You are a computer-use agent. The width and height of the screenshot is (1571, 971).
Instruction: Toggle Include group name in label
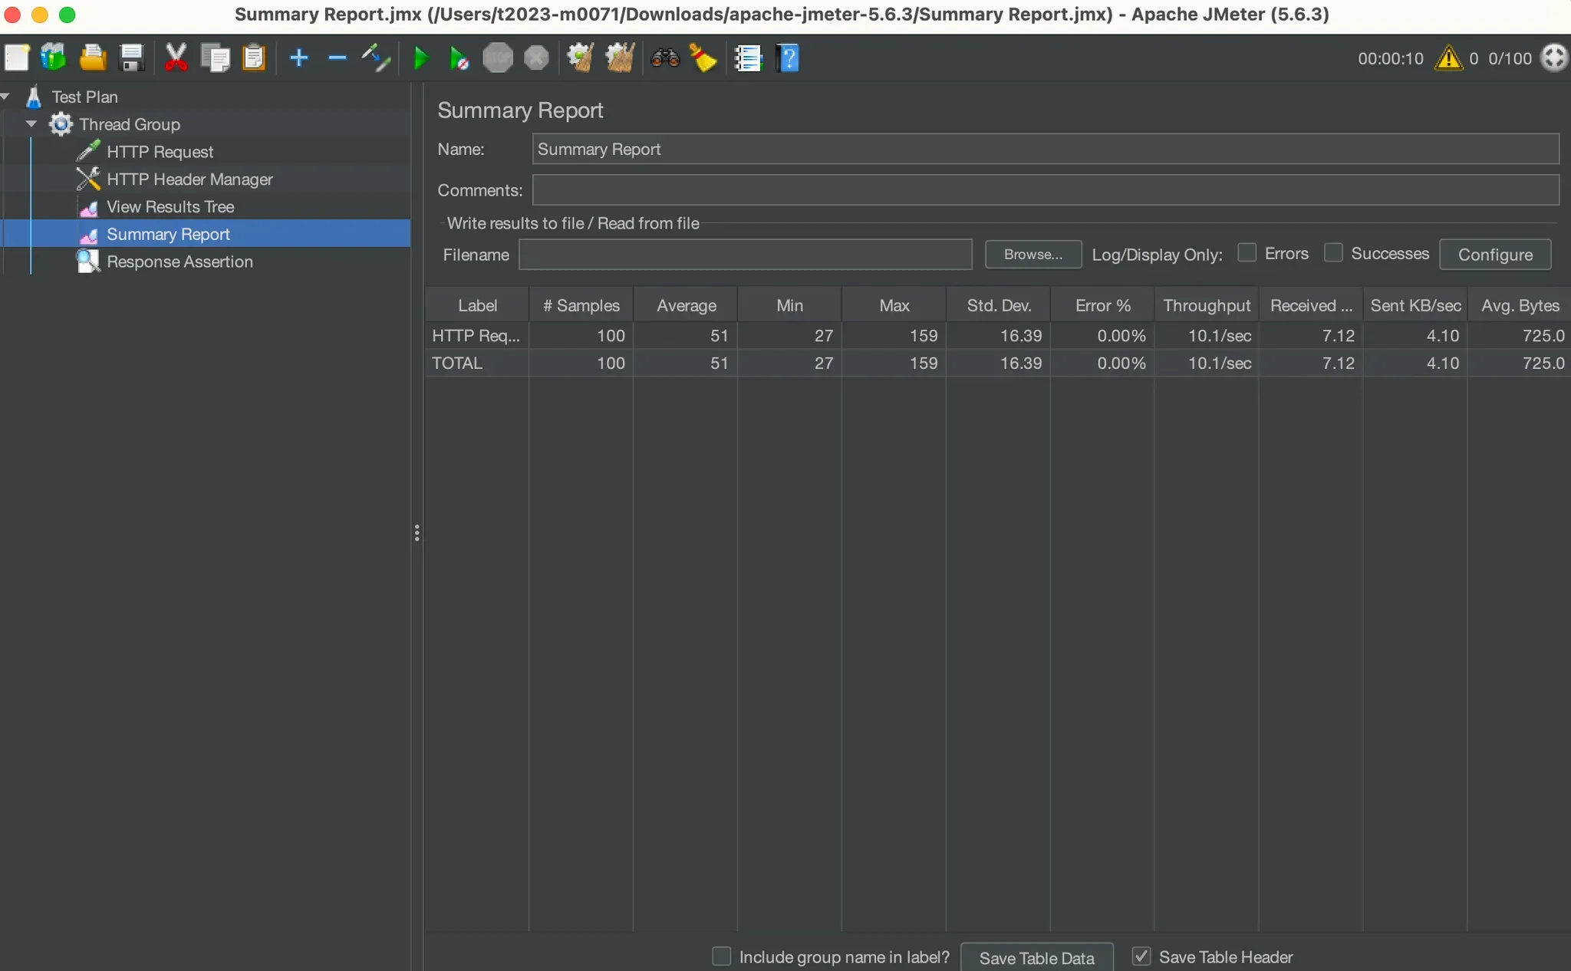(721, 956)
